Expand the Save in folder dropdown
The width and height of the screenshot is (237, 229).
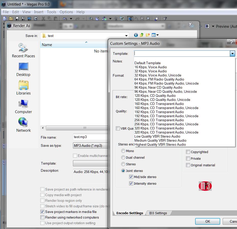[126, 36]
